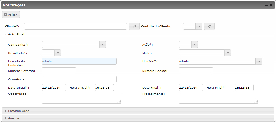Open the Campanha dropdown
The height and width of the screenshot is (123, 276).
[103, 44]
